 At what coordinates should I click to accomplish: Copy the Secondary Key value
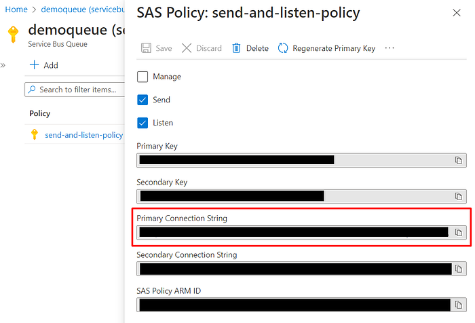(x=458, y=196)
